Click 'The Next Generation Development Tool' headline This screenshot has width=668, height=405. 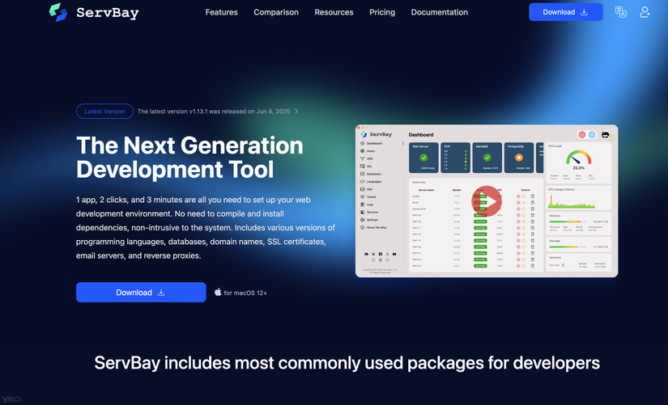[x=189, y=158]
